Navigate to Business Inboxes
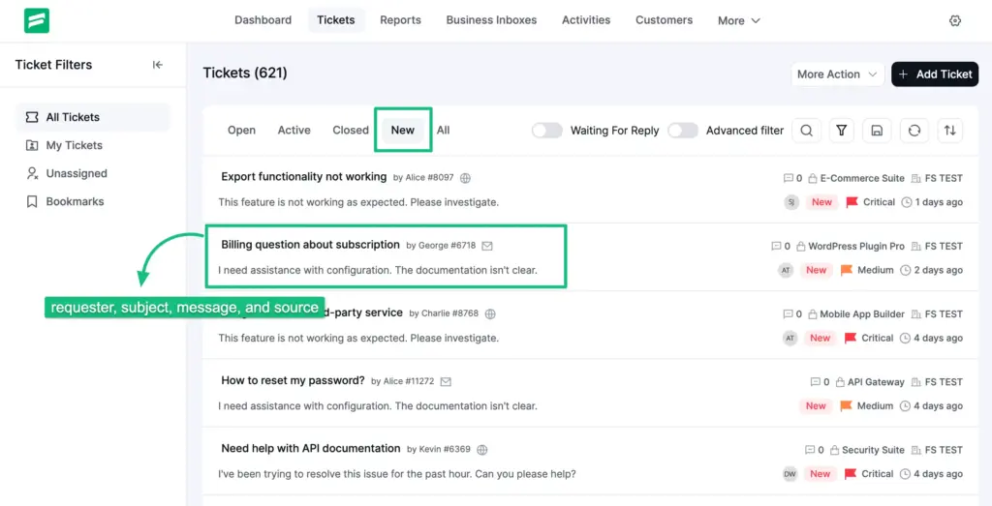The width and height of the screenshot is (992, 506). 491,20
